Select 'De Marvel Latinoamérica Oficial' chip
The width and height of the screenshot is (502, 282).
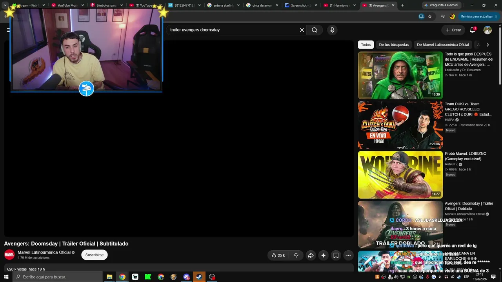click(x=443, y=45)
